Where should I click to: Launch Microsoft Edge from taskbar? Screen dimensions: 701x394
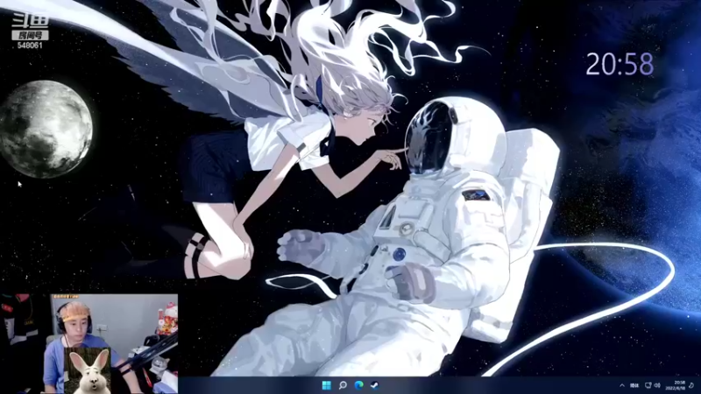358,385
